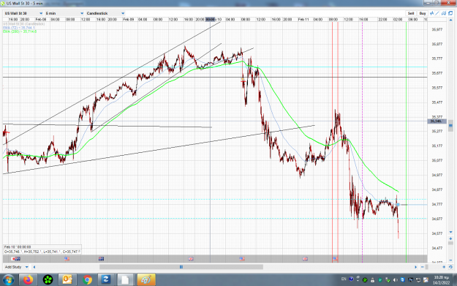Open the Windows Start menu
This screenshot has height=286, width=457.
pos(9,280)
